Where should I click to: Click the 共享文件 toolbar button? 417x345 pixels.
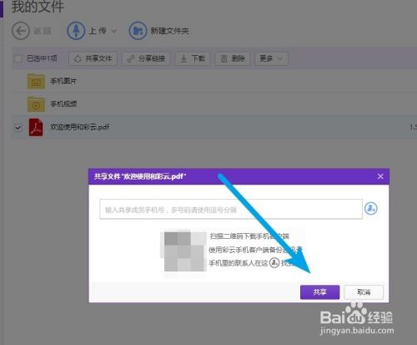click(x=93, y=58)
